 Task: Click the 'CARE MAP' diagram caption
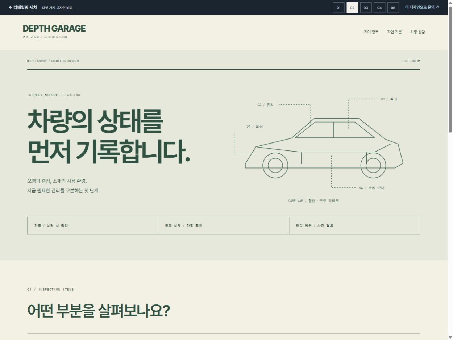[314, 201]
